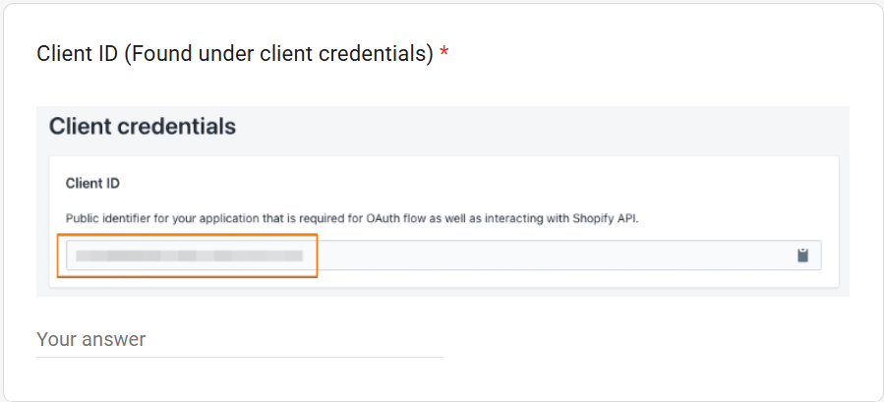Click the clipboard copy icon
The image size is (884, 402).
(802, 256)
